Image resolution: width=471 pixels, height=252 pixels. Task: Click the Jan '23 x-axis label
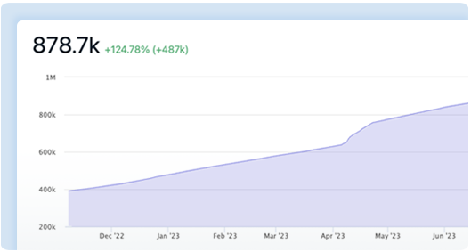click(168, 236)
